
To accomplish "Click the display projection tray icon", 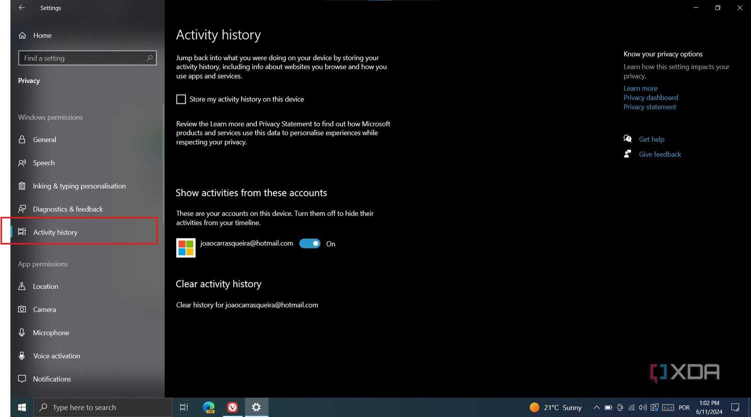I will (x=655, y=407).
